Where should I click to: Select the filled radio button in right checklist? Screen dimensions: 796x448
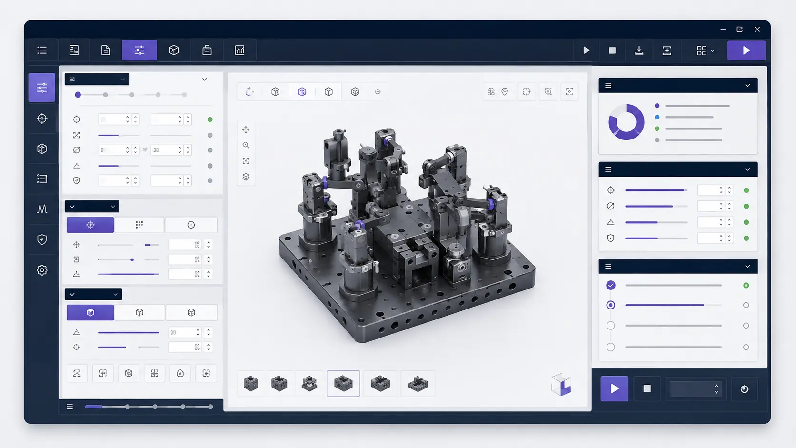pos(611,305)
